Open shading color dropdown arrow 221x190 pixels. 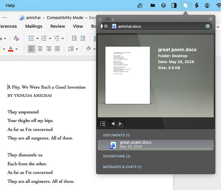point(94,49)
